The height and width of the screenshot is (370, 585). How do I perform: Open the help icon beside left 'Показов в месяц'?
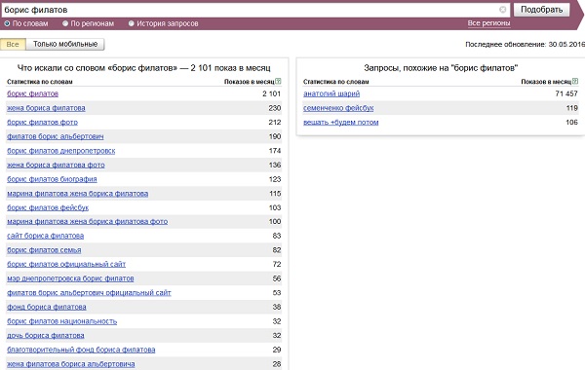[x=278, y=81]
